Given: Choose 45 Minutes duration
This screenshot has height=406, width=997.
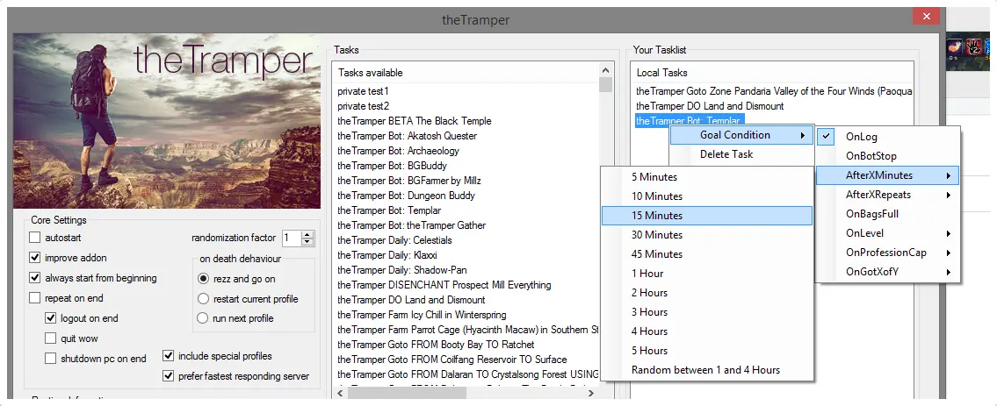Looking at the screenshot, I should [707, 254].
